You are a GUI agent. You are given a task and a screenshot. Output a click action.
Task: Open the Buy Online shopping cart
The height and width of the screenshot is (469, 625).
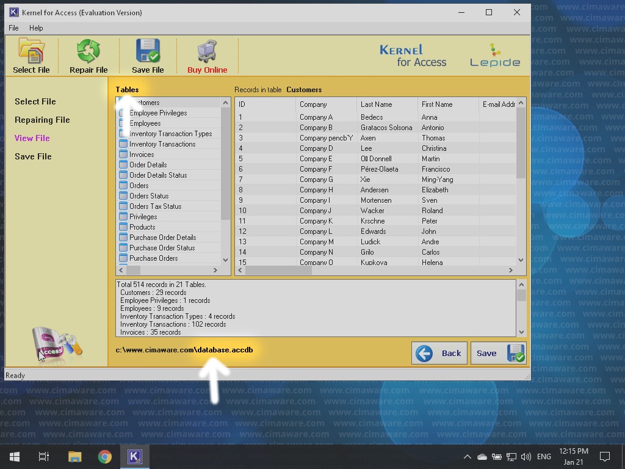(x=207, y=51)
